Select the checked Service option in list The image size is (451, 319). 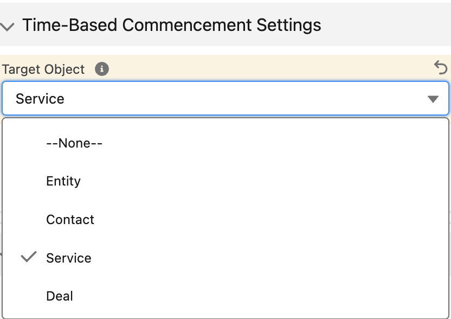[225, 258]
